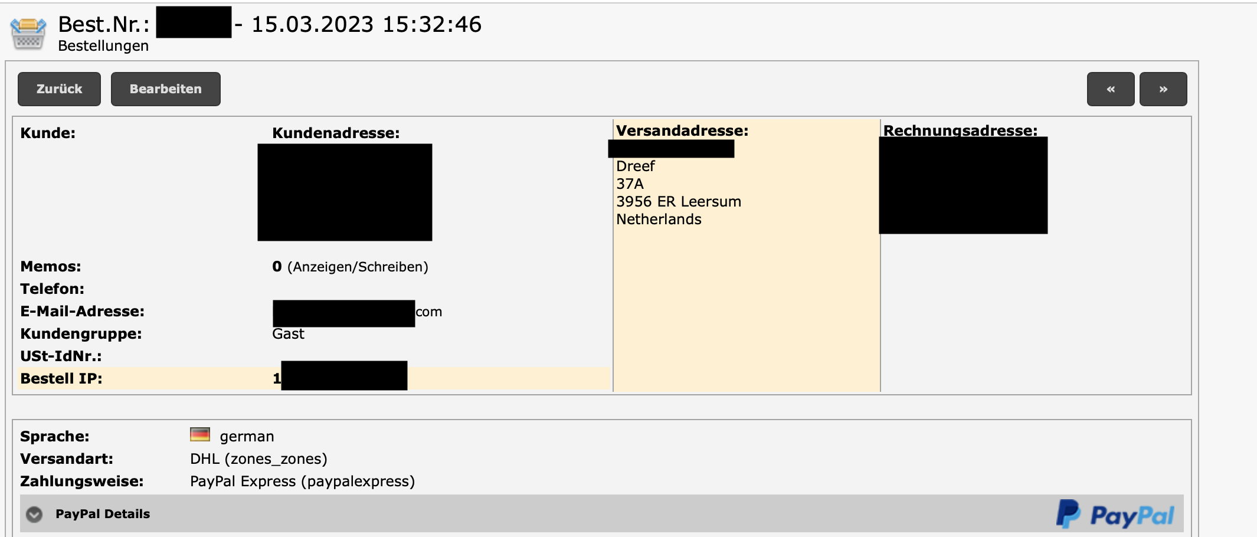Select the Leersum postal code line
Screen dimensions: 1257x537
pos(678,202)
